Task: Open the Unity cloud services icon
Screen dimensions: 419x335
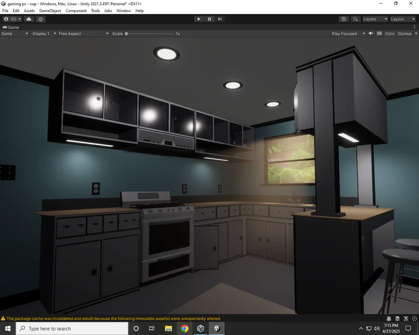Action: 29,19
